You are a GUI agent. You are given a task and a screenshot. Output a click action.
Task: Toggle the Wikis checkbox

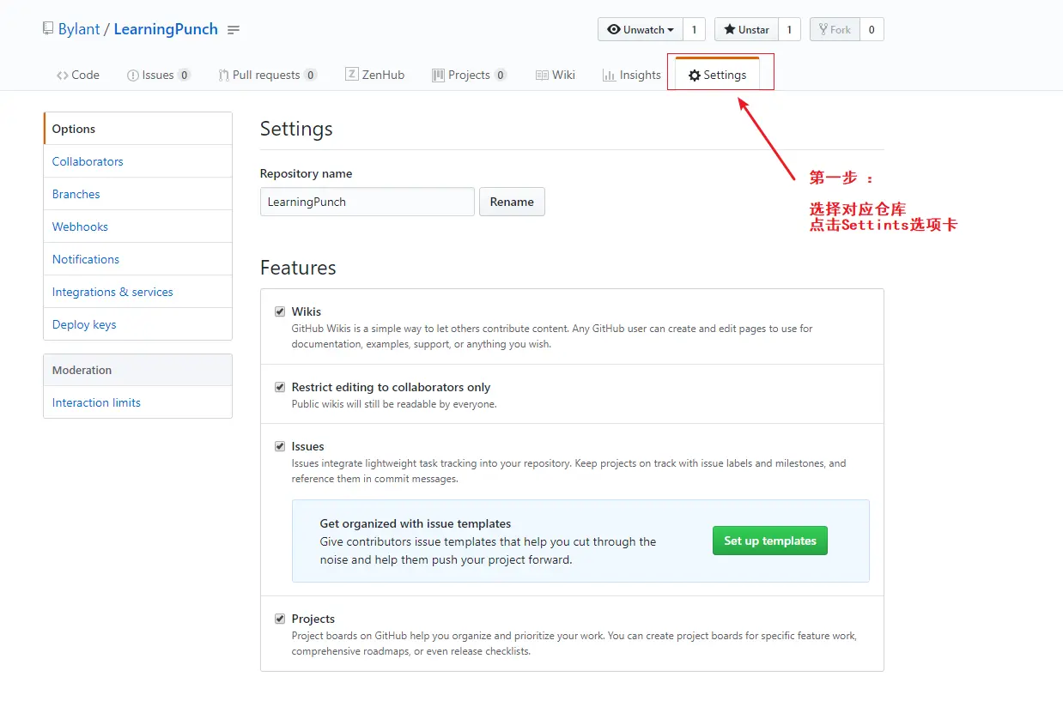pyautogui.click(x=280, y=311)
